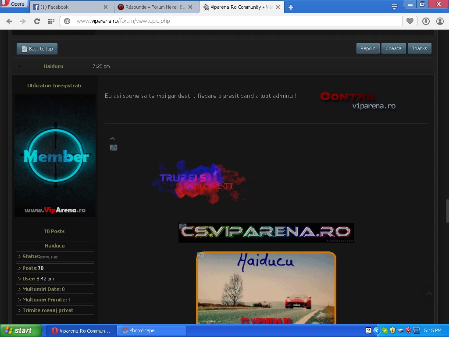The width and height of the screenshot is (449, 337).
Task: Click the Citeaza quote button
Action: (393, 48)
